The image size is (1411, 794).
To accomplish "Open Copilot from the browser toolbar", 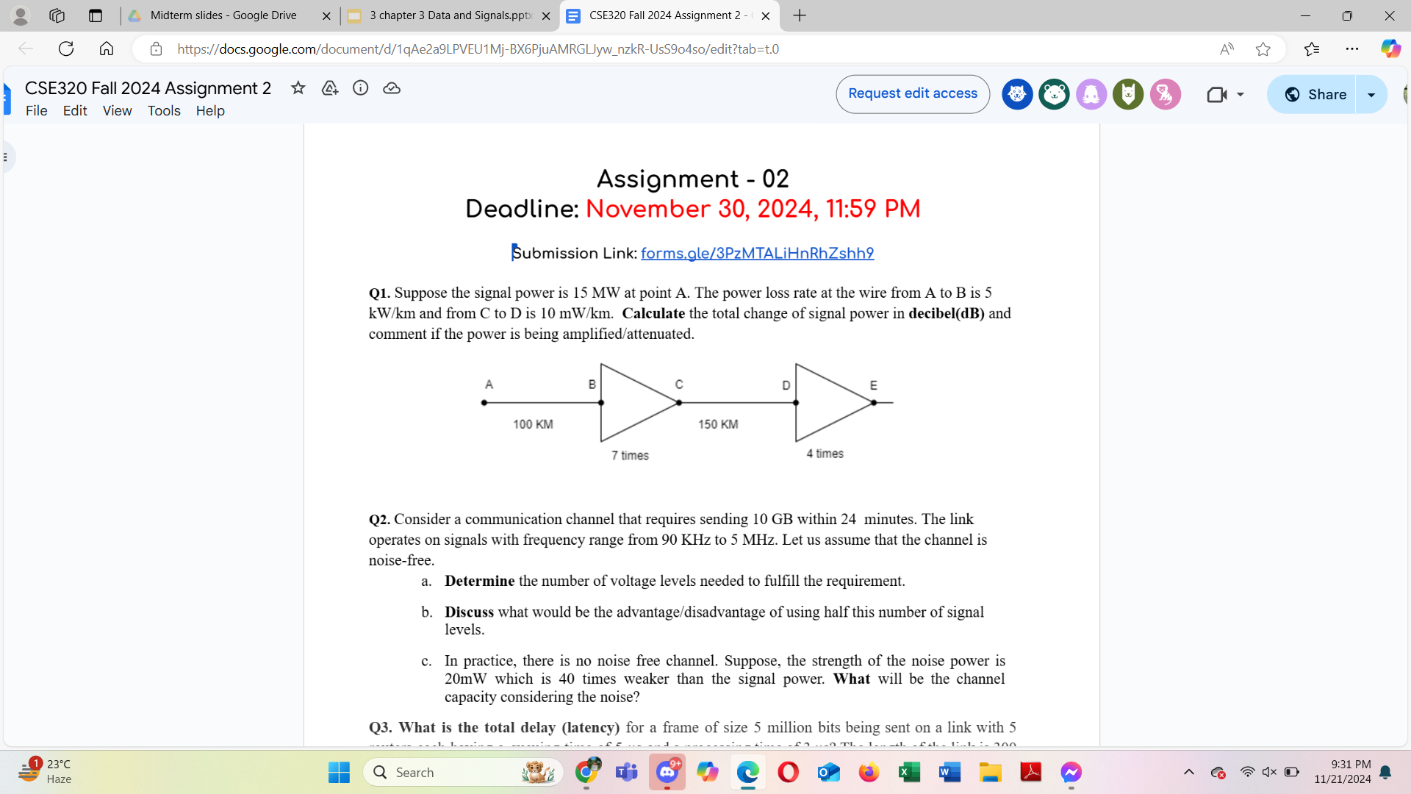I will (x=1391, y=49).
